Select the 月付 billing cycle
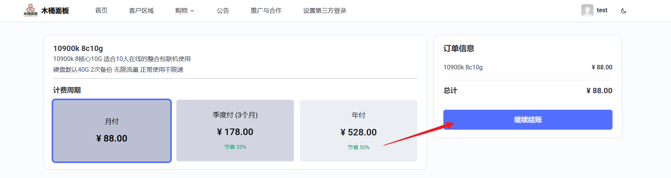The height and width of the screenshot is (178, 671). click(112, 131)
